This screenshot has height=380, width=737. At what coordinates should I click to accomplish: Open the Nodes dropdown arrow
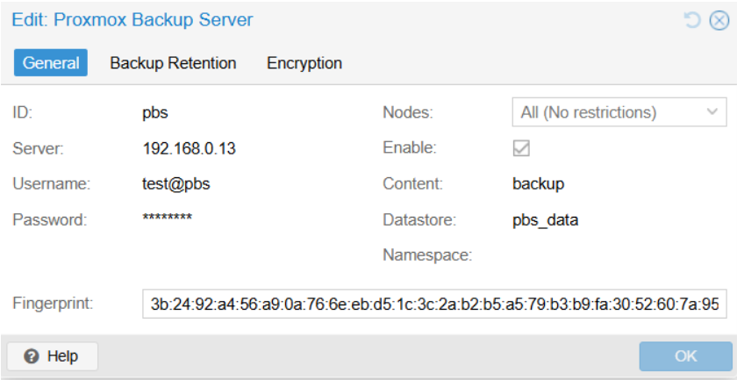(712, 112)
